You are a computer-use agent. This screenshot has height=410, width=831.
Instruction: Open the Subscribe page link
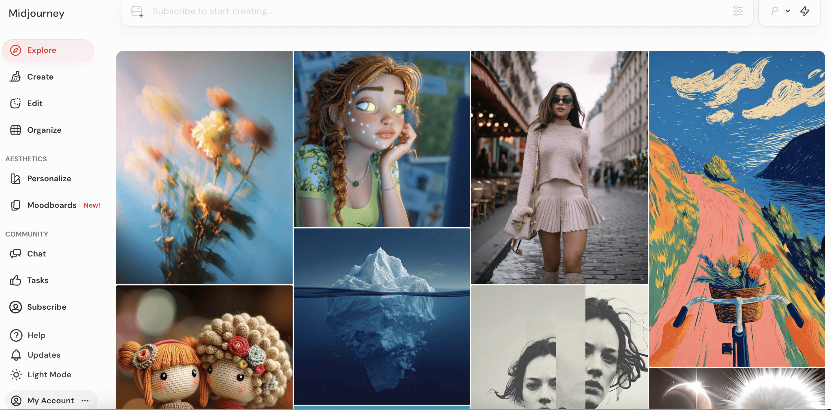(x=47, y=307)
